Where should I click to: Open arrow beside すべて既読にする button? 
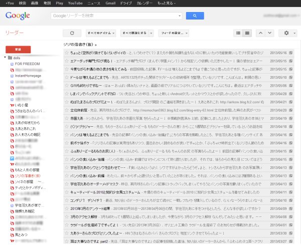pyautogui.click(x=151, y=33)
